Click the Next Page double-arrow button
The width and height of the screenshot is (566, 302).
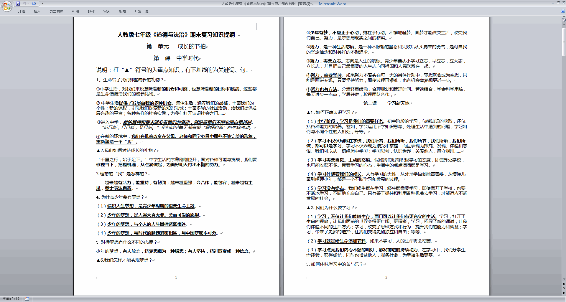[564, 293]
